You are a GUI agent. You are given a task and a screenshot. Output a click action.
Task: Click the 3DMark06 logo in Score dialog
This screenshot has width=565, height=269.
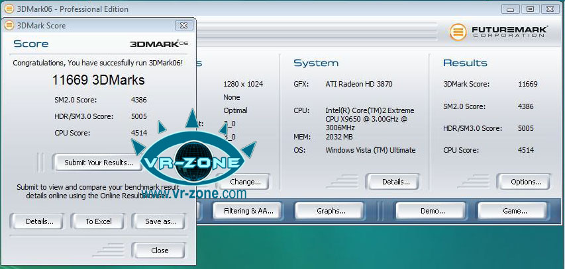click(158, 44)
